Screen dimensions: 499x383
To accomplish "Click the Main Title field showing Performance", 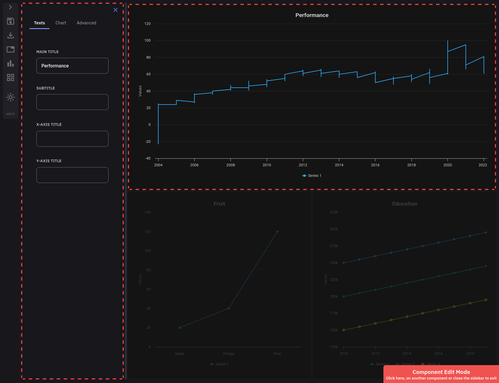I will [x=72, y=66].
